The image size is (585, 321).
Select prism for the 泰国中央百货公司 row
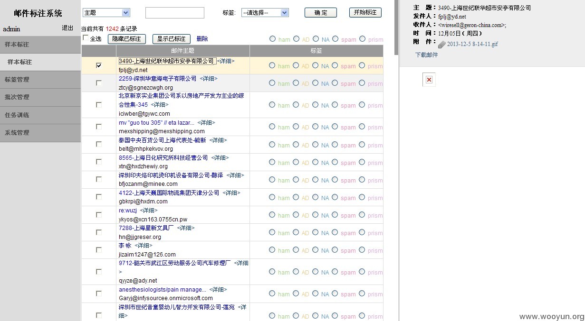tap(363, 144)
